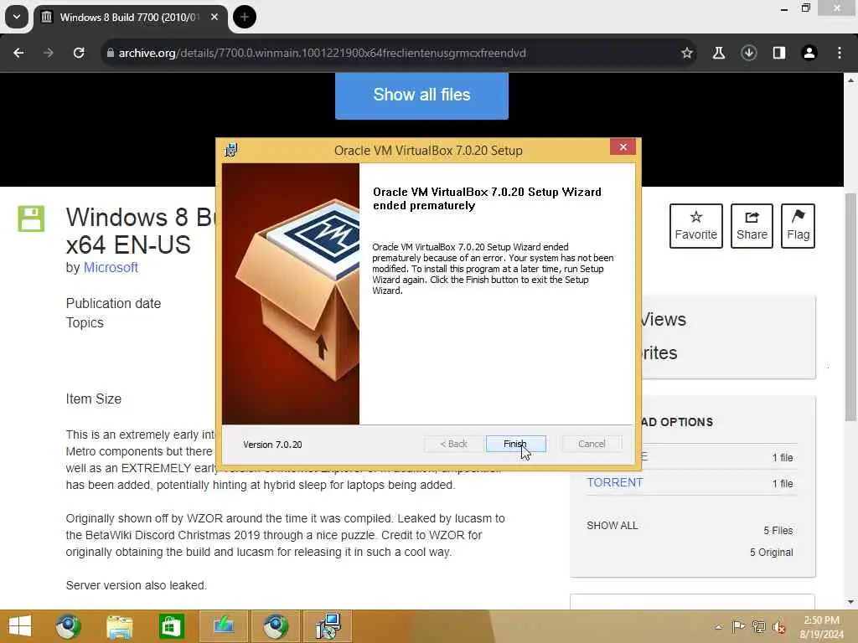This screenshot has width=858, height=643.
Task: Open the browser three-dot menu
Action: (x=840, y=53)
